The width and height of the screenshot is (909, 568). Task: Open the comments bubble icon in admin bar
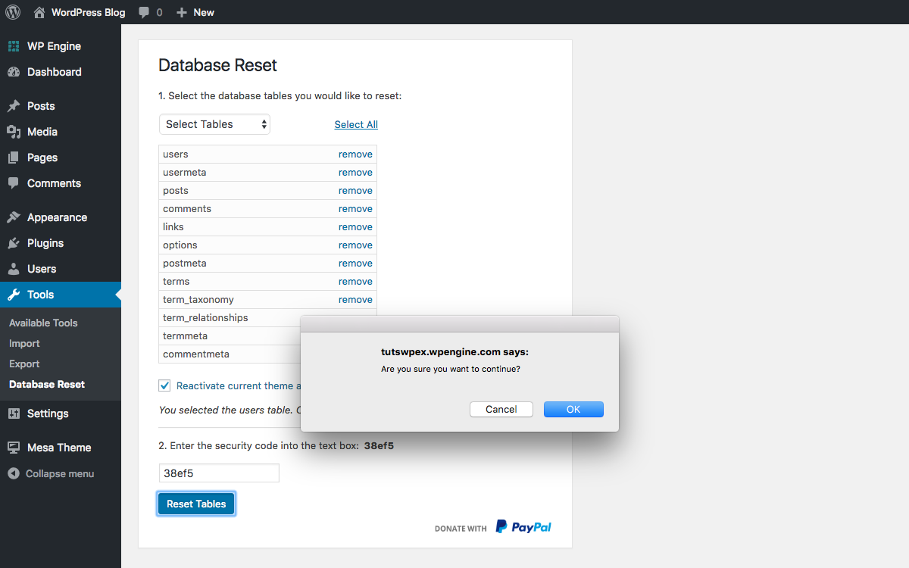tap(144, 13)
